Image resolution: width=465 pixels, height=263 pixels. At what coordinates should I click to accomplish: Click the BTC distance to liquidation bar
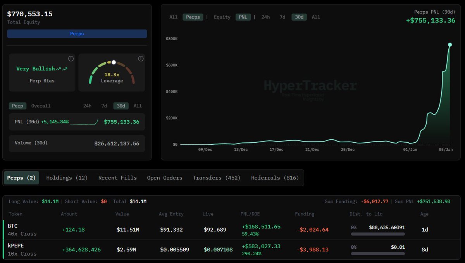pyautogui.click(x=378, y=234)
